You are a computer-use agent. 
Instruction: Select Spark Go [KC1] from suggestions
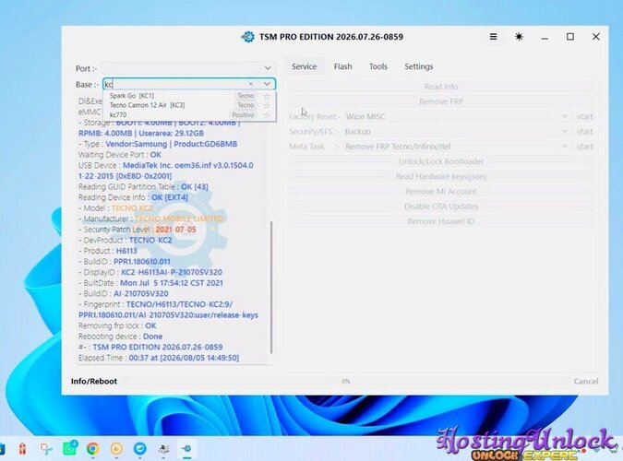(189, 96)
